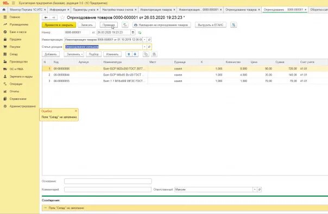This screenshot has width=328, height=214.
Task: Switch to Информация tab
Action: [58, 10]
